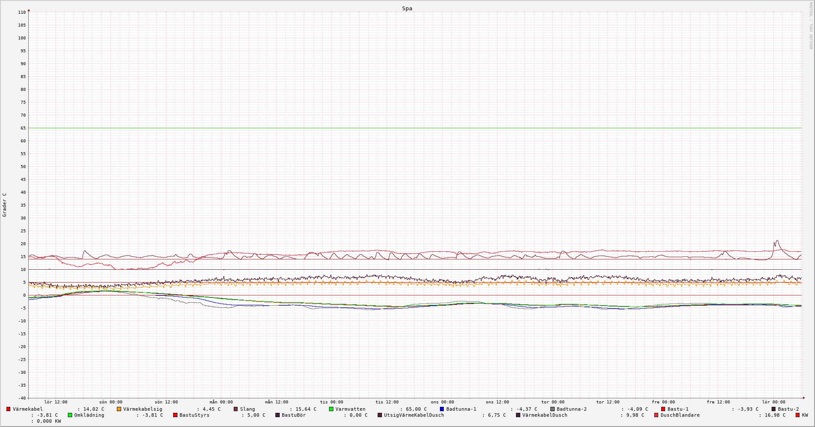
Task: Click the 'fre 00:00' time axis label
Action: (x=663, y=402)
